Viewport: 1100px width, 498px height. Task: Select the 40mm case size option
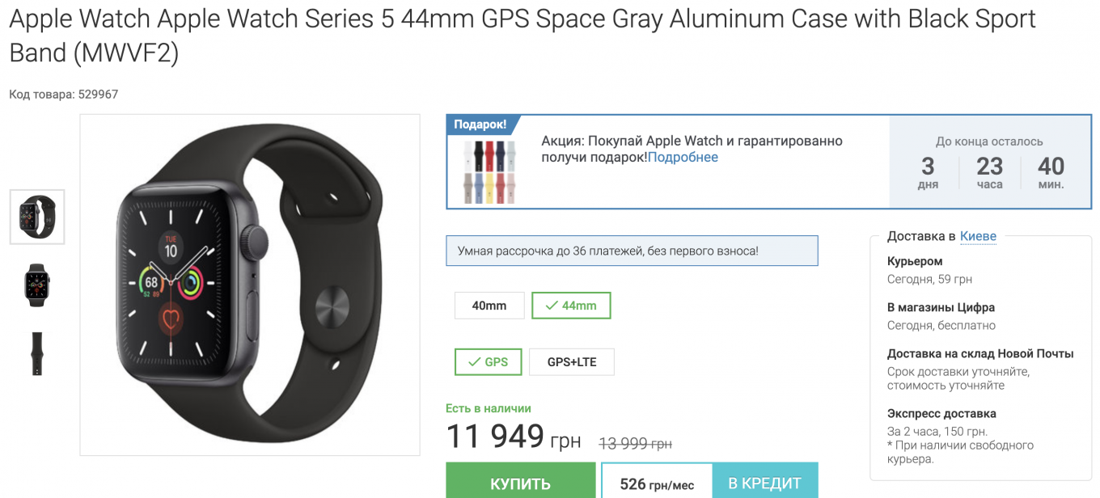tap(489, 305)
